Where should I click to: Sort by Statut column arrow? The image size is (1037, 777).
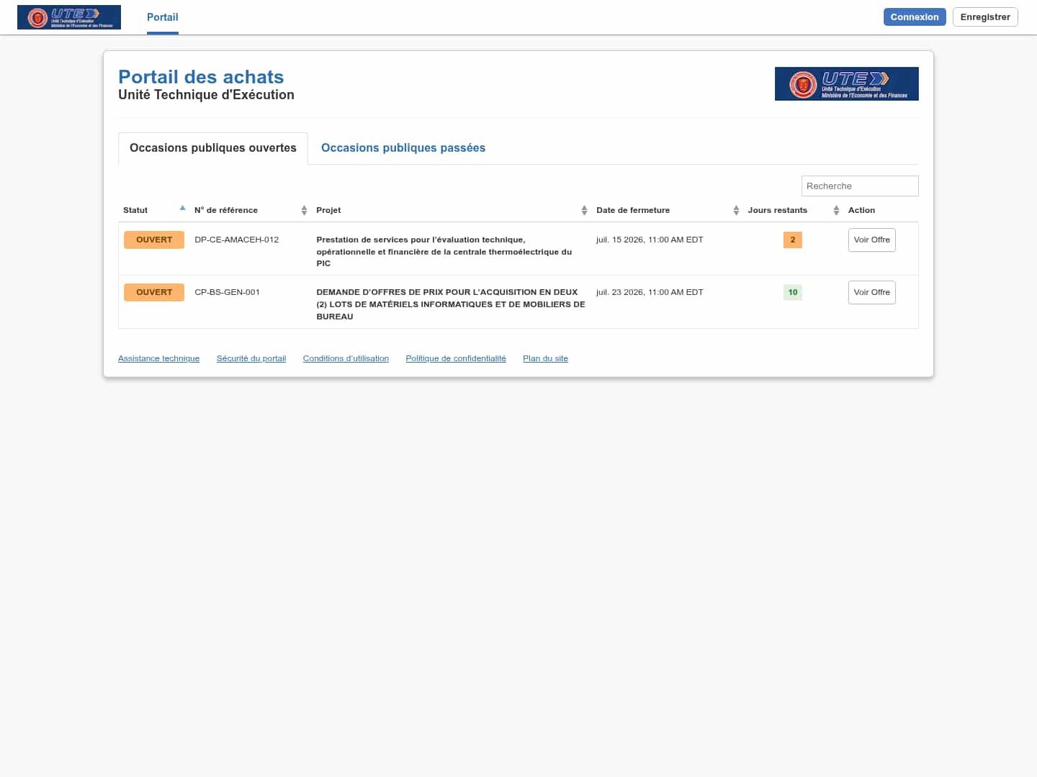182,209
